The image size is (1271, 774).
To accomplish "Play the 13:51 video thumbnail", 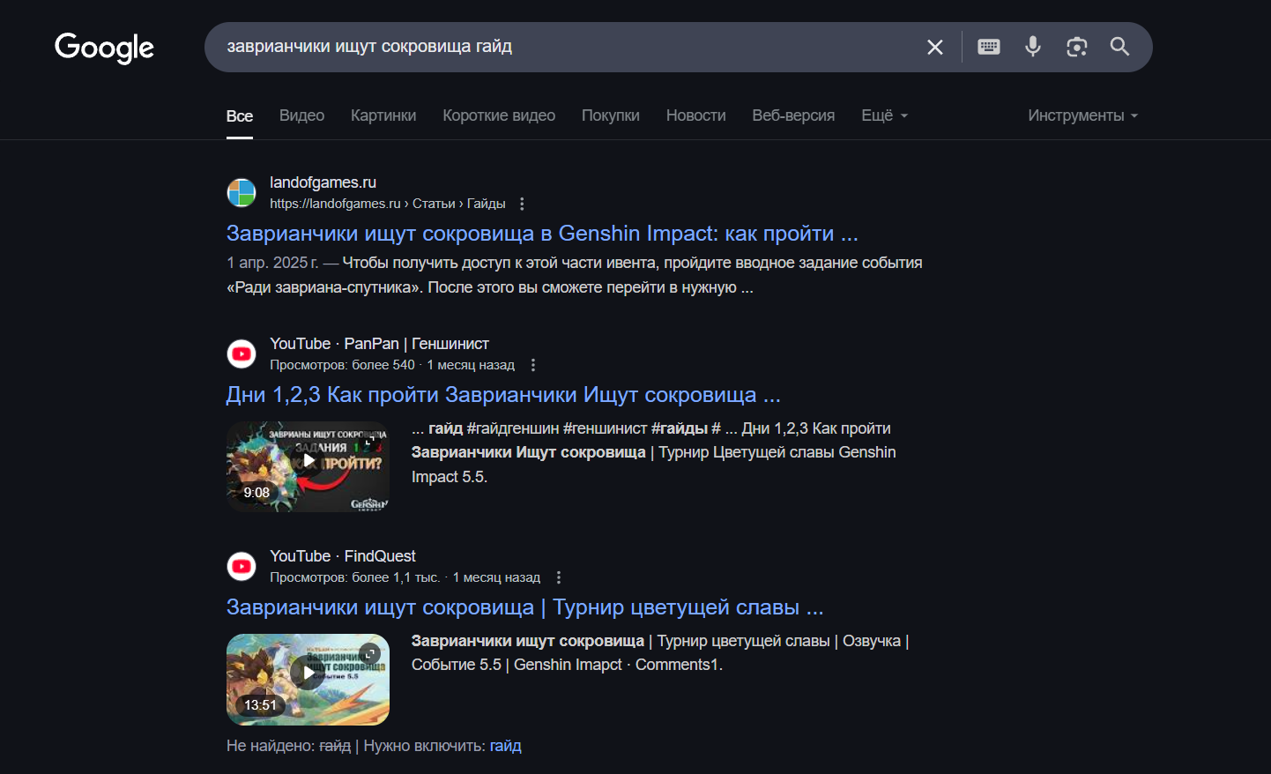I will pos(308,679).
